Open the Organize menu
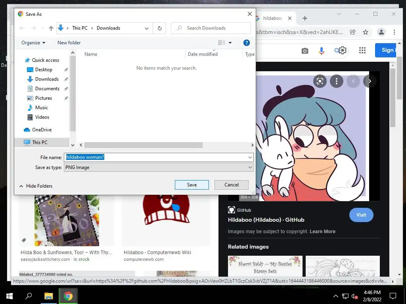 [33, 43]
